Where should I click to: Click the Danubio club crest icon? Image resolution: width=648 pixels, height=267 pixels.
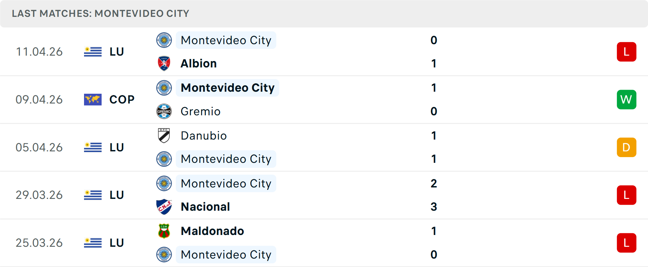click(x=164, y=136)
